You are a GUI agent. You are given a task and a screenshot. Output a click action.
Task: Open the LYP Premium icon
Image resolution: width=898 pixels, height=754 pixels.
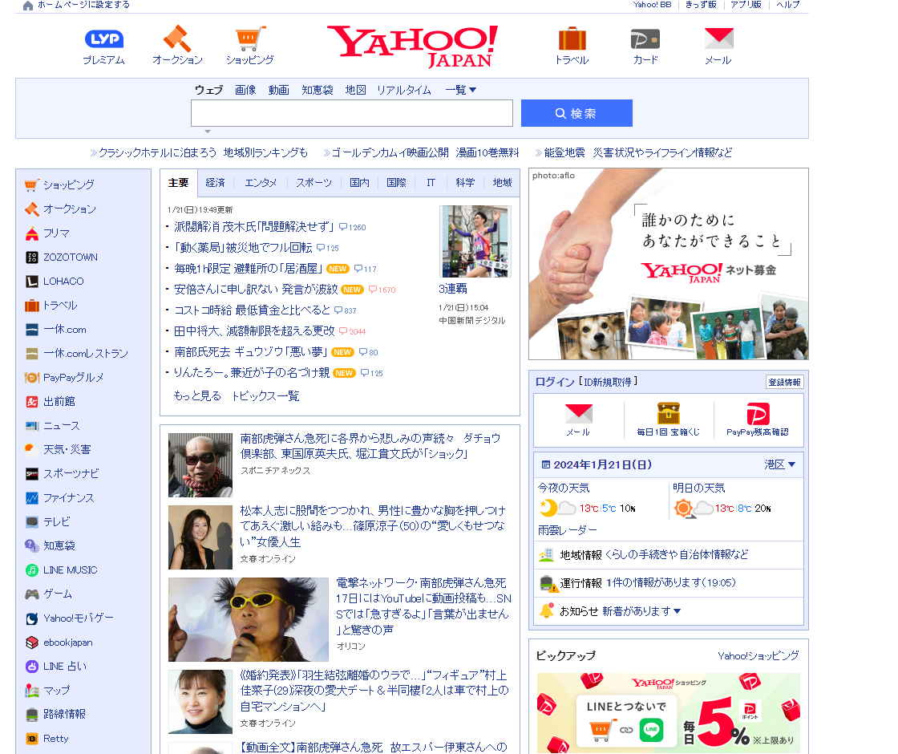tap(103, 39)
